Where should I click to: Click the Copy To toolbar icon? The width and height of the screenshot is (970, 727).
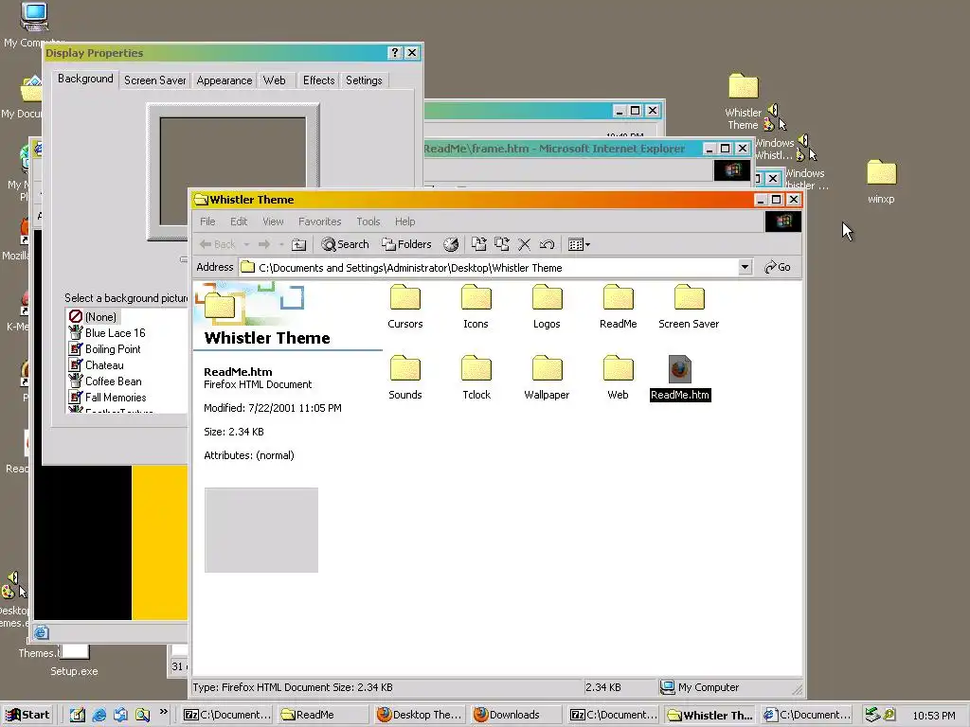tap(502, 245)
